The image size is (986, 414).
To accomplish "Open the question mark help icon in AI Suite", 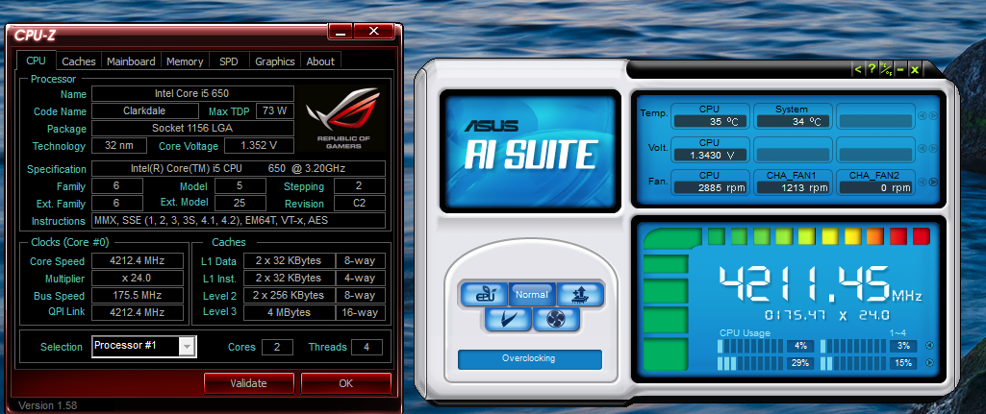I will [x=872, y=70].
